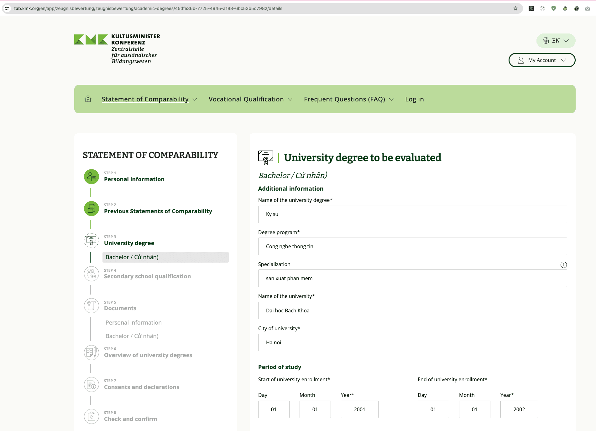Select the Step 1 Personal information icon
Image resolution: width=596 pixels, height=431 pixels.
tap(91, 177)
